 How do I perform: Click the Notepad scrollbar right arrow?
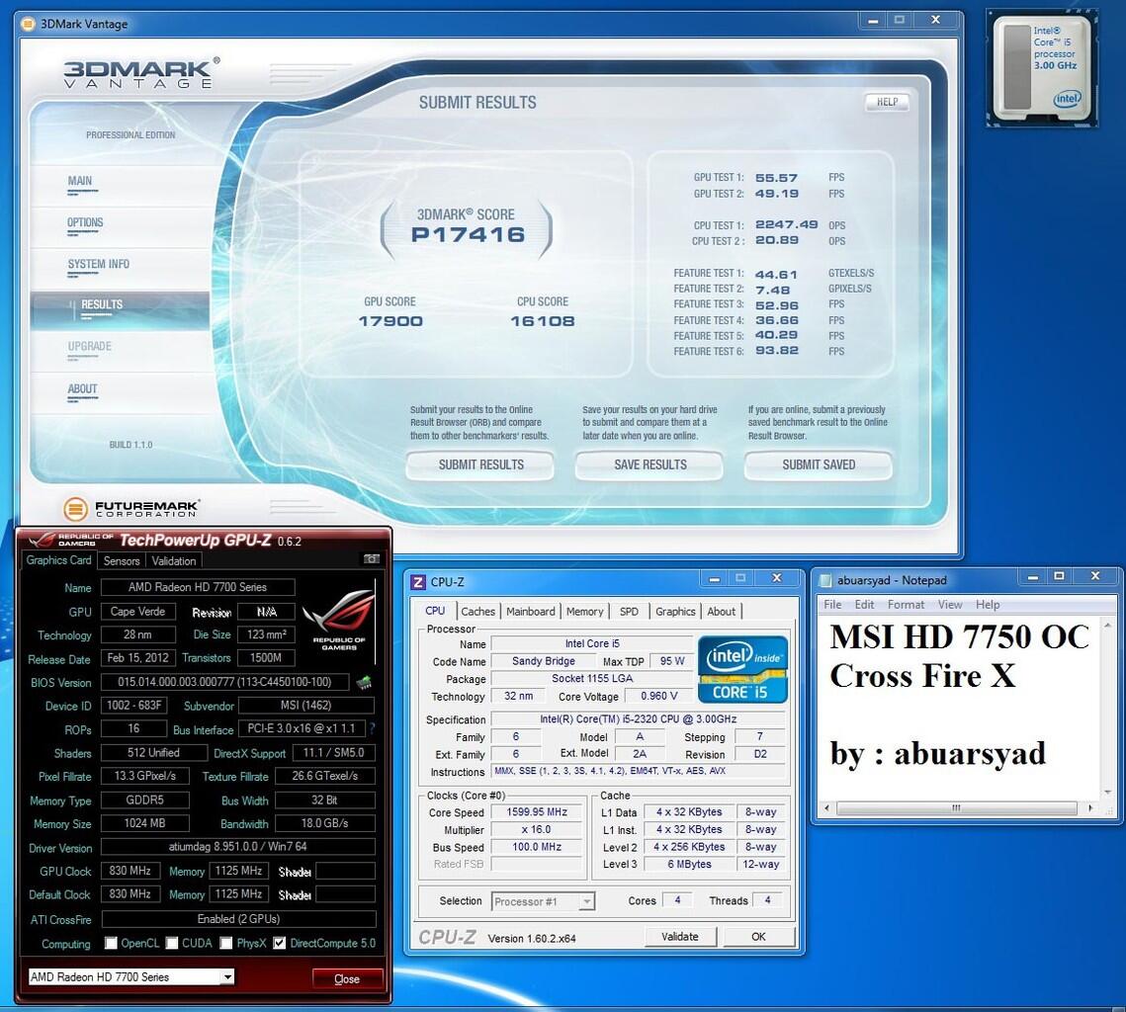(x=1090, y=808)
